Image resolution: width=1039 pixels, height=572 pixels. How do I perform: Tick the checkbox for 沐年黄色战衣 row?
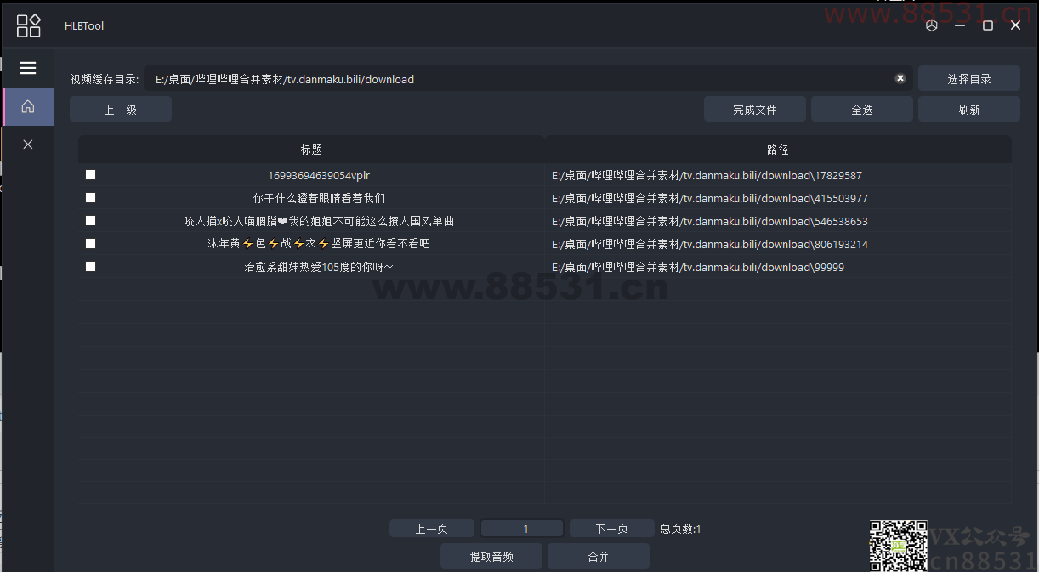point(91,244)
